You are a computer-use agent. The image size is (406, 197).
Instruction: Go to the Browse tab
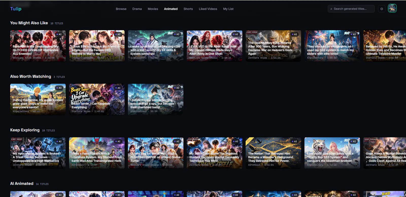(121, 9)
